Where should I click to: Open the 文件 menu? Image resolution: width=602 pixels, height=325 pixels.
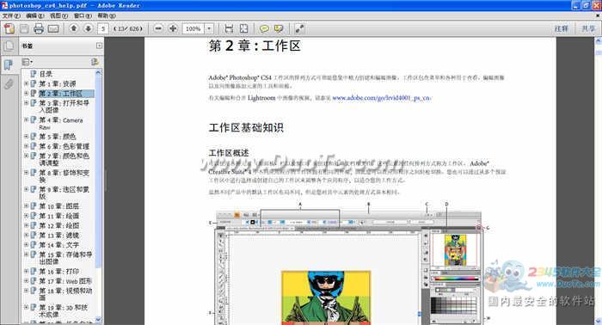(10, 15)
